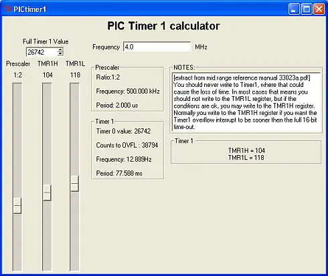Click the 'NOTES:' group label
Viewport: 328px width, 276px height.
pyautogui.click(x=184, y=67)
